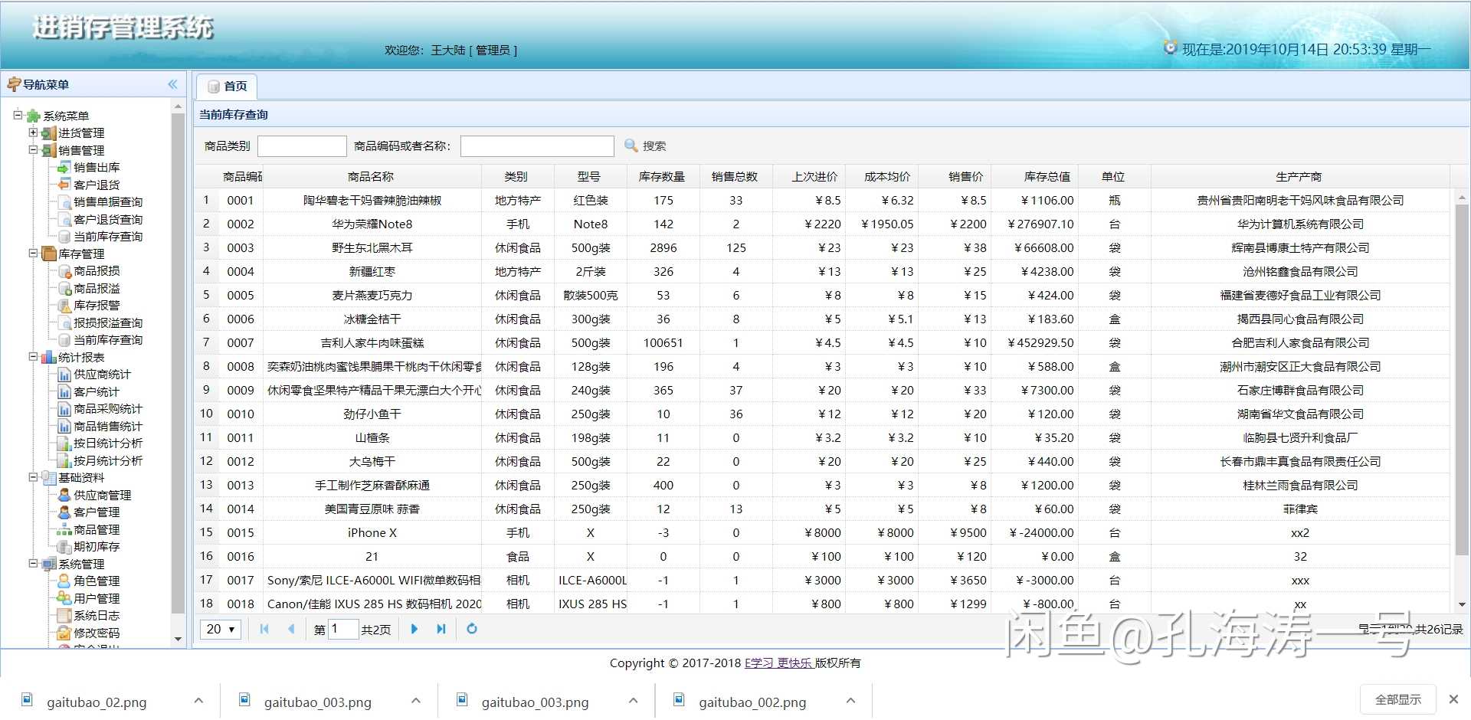
Task: Open dropdown arrow beside gaitubao_02.png download
Action: (x=198, y=700)
